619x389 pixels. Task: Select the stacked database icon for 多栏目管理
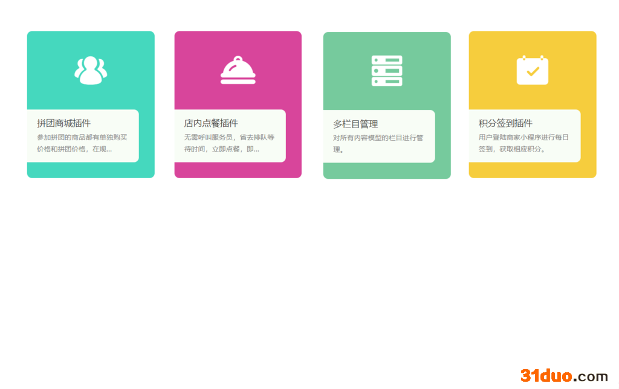(x=387, y=70)
